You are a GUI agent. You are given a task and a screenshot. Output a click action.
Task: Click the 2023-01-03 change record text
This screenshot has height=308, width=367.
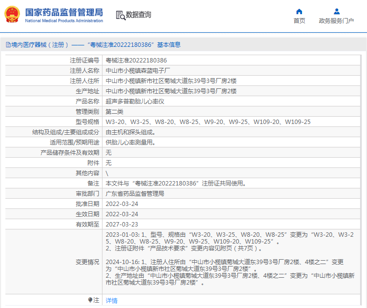[x=229, y=241]
